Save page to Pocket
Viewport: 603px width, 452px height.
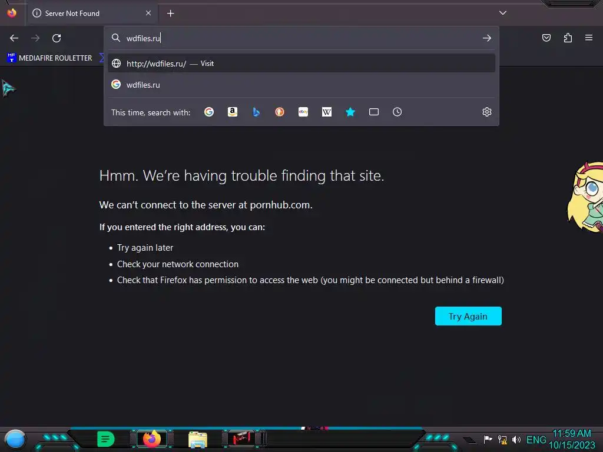pos(546,38)
